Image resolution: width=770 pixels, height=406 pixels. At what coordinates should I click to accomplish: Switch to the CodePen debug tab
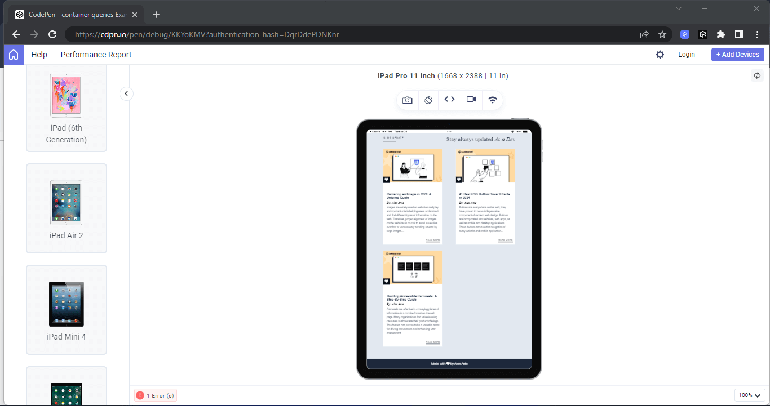(x=73, y=15)
